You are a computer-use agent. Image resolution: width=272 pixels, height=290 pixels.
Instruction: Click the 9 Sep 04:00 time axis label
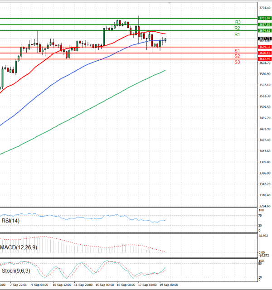[40, 285]
